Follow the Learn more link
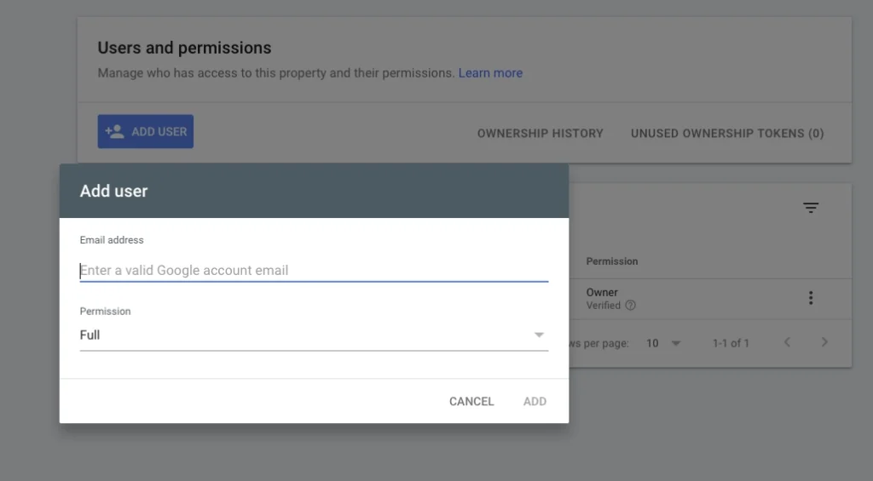This screenshot has width=873, height=481. (490, 73)
